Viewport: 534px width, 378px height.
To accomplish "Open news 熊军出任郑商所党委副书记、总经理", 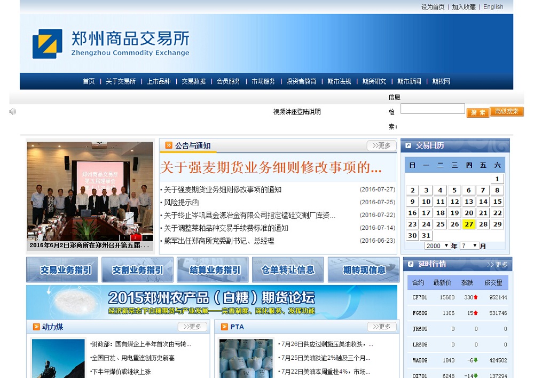I will [219, 241].
